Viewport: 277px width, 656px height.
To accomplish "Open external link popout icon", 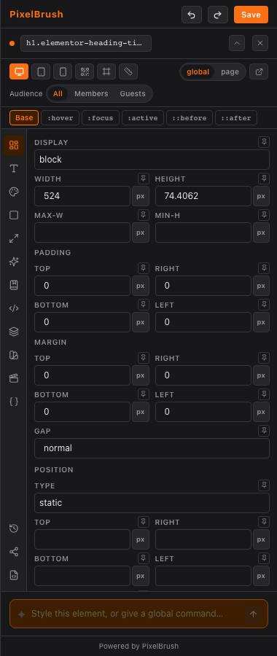I will (259, 71).
